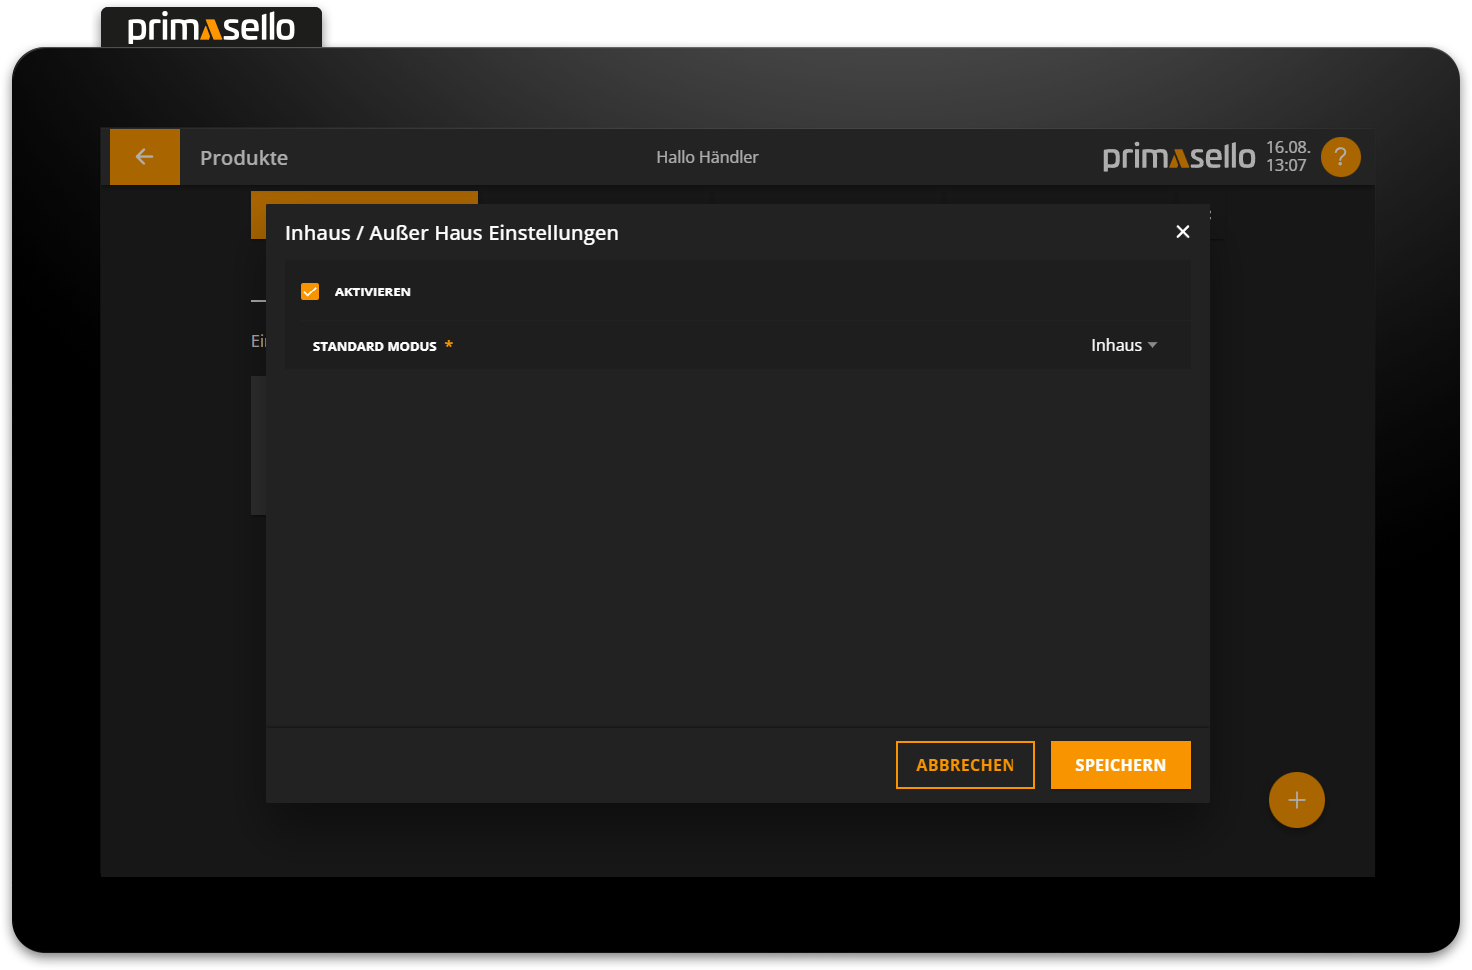Close the Einstellungen dialog with the X
This screenshot has height=970, width=1472.
1182,231
